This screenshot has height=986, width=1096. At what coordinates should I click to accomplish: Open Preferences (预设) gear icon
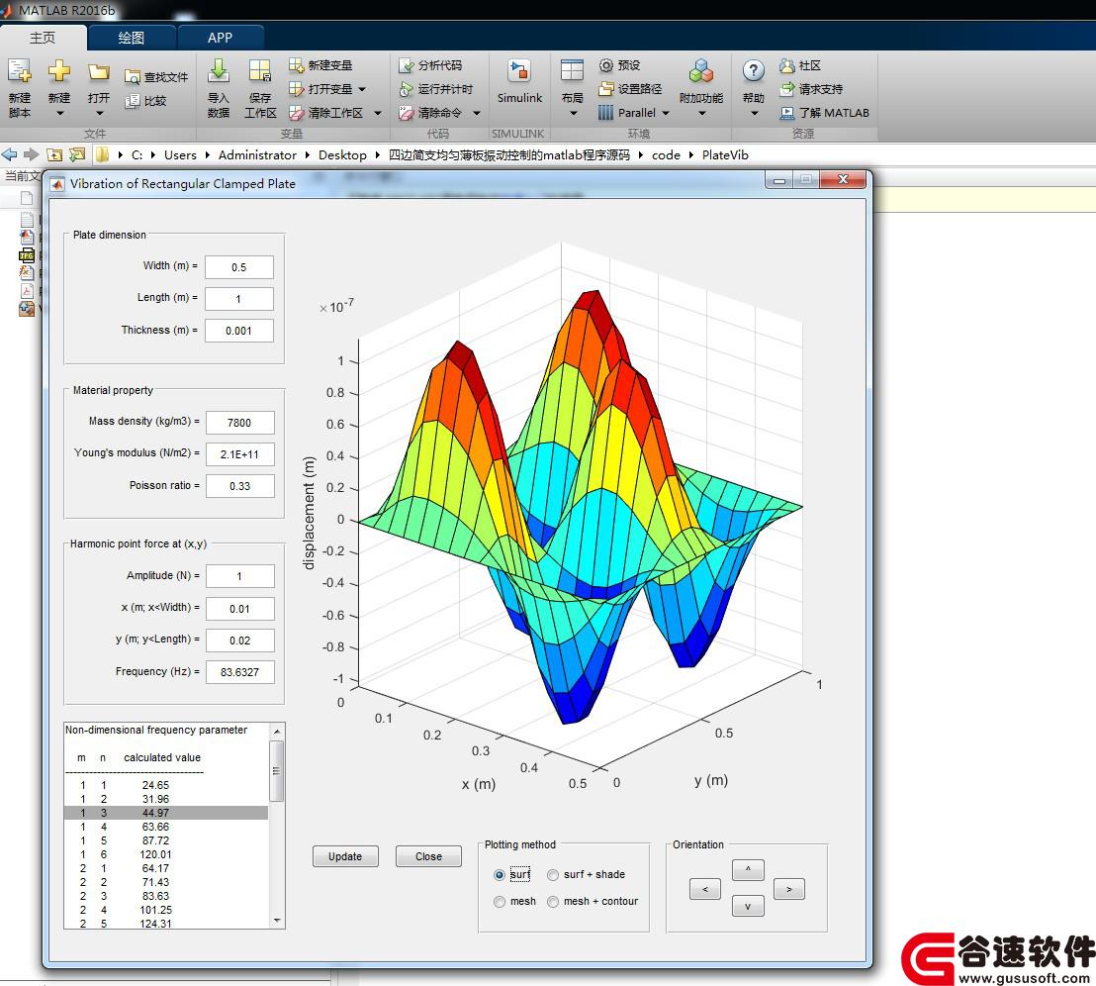606,65
